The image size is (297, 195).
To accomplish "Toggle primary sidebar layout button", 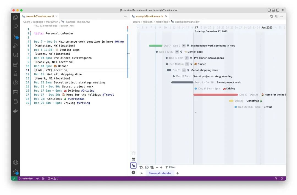I will point(269,10).
